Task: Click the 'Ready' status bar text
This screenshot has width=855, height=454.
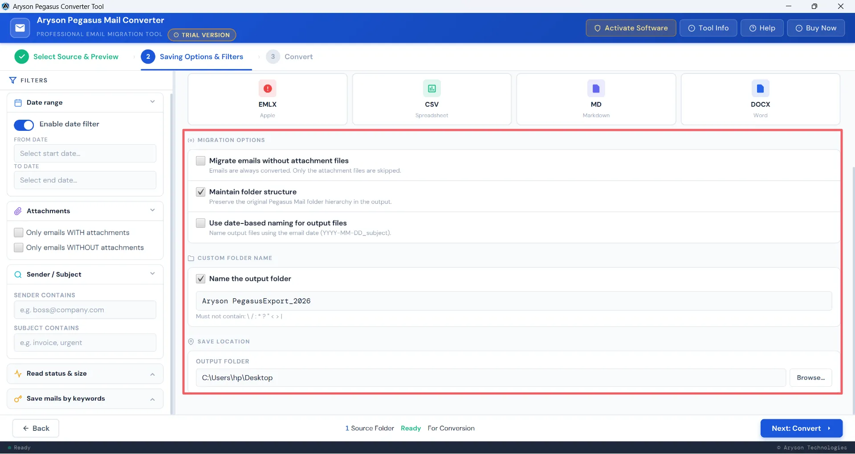Action: point(22,448)
